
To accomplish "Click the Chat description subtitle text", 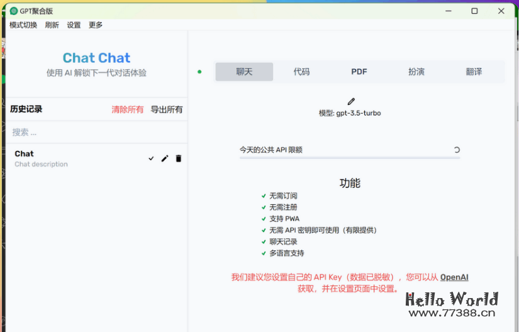I will pos(41,164).
